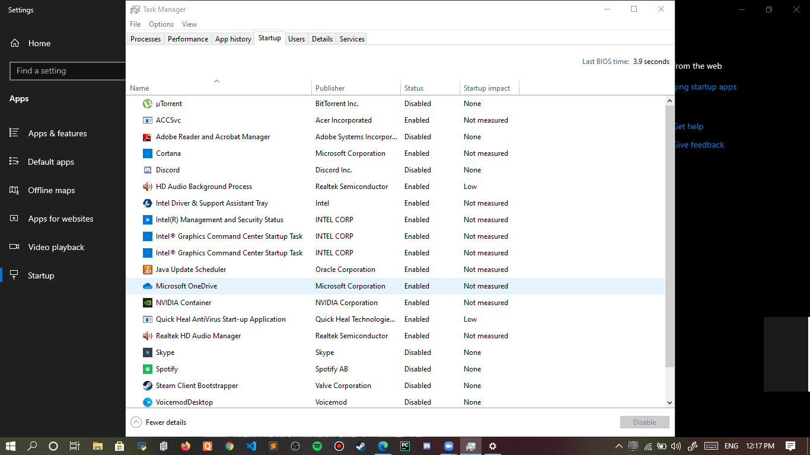Toggle sort arrow above the Name column
The image size is (810, 455).
click(216, 81)
